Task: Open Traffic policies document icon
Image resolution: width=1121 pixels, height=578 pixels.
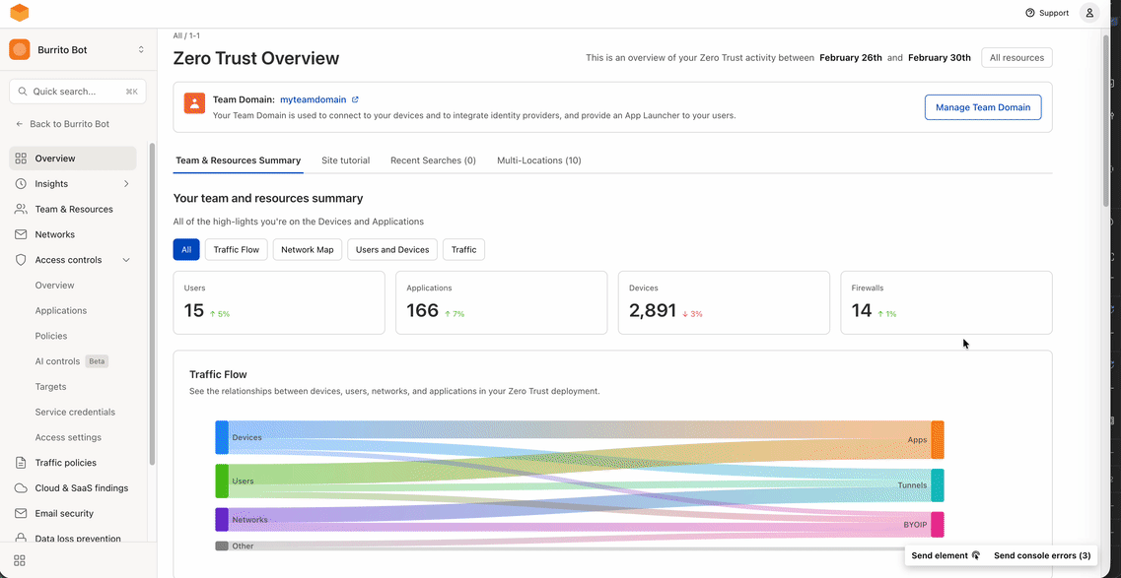Action: pos(21,462)
